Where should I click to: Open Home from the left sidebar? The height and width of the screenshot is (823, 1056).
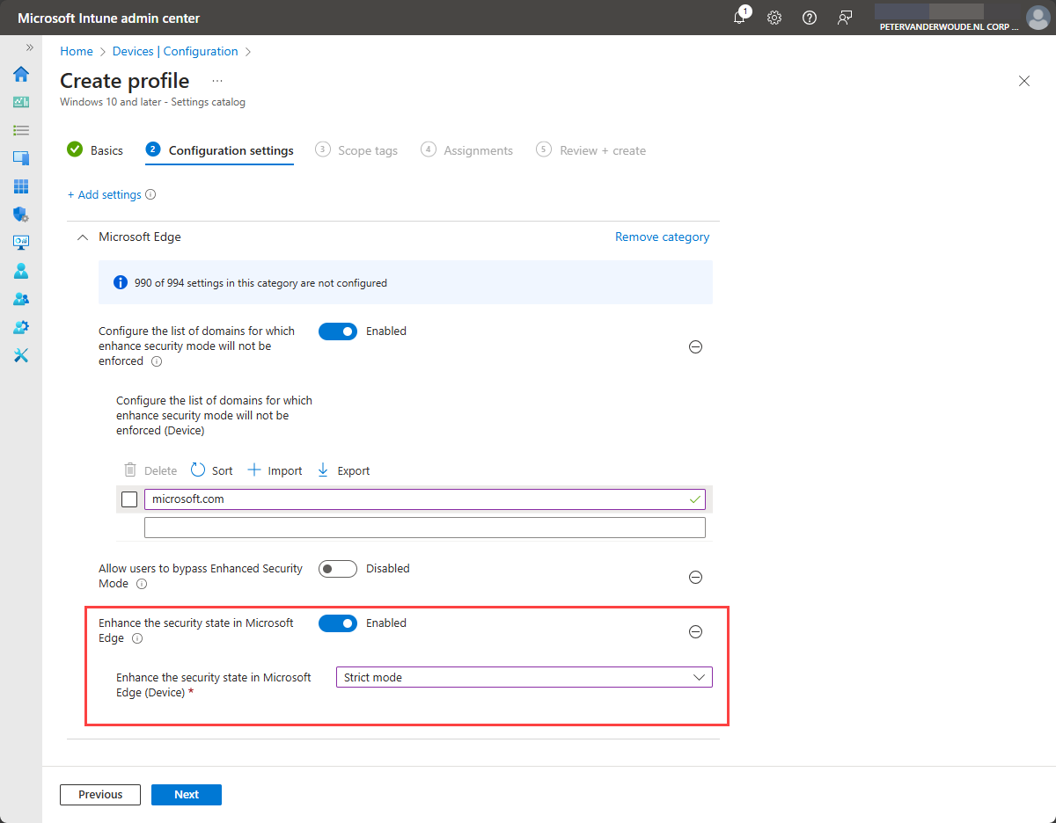[21, 74]
